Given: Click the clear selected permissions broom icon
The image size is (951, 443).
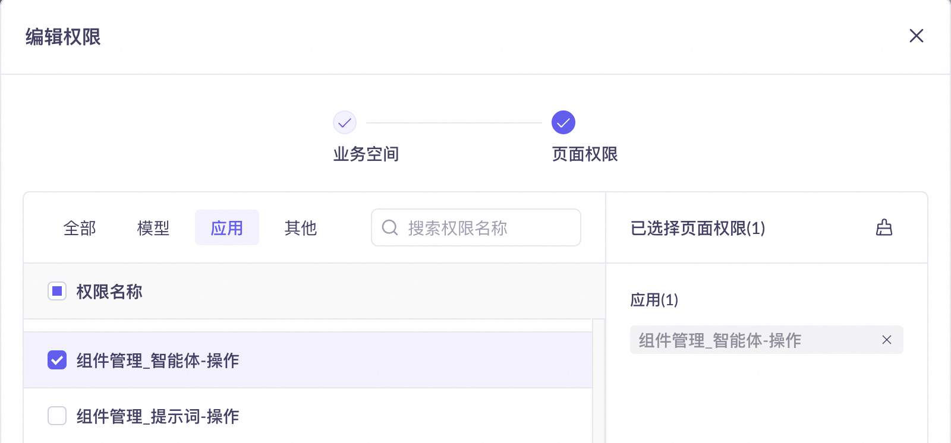Looking at the screenshot, I should (885, 227).
